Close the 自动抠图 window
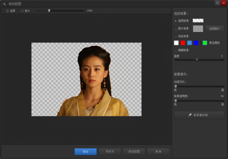 (223, 3)
